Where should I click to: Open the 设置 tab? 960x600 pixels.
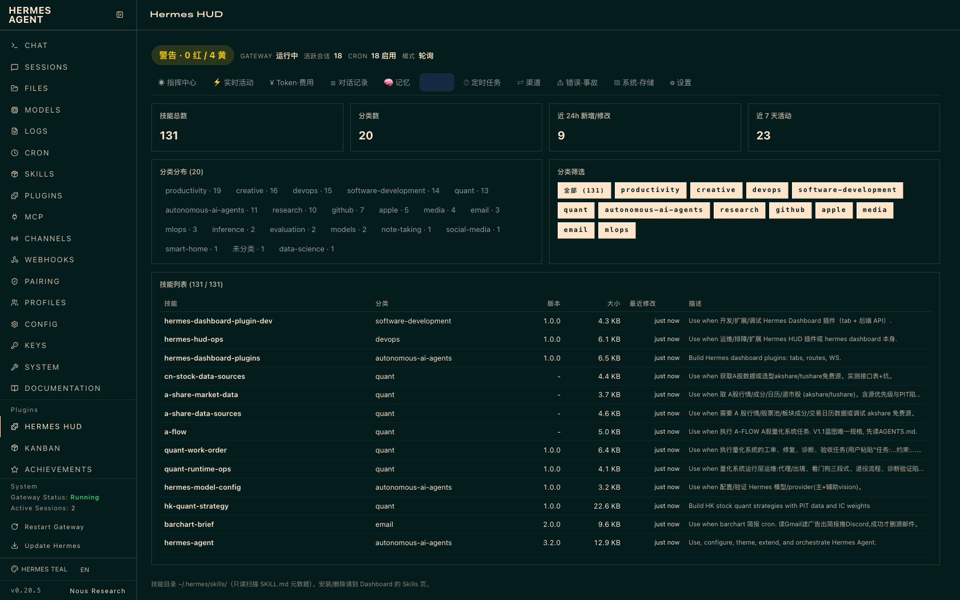coord(681,83)
